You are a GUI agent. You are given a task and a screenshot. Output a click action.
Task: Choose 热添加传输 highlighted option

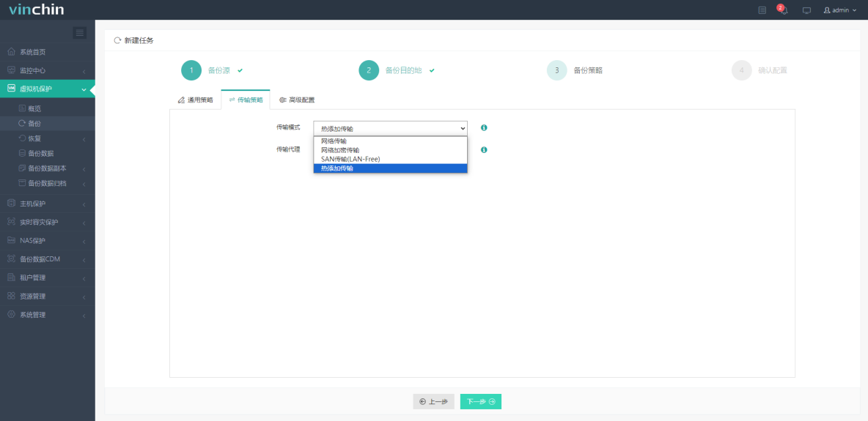coord(390,168)
